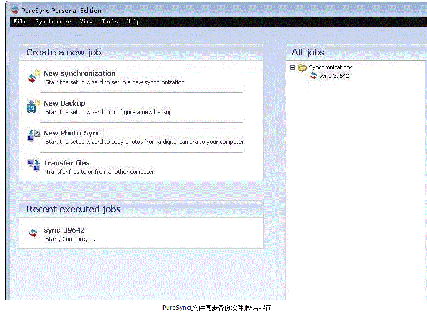Click the Transfer files computers icon
The width and height of the screenshot is (427, 312).
click(34, 166)
